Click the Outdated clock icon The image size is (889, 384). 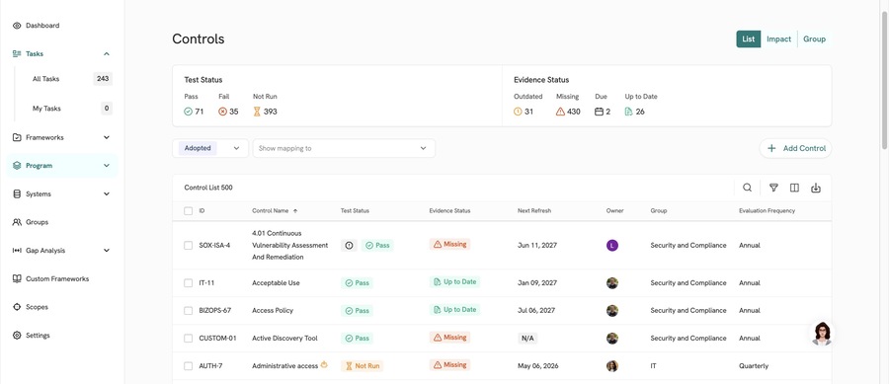(x=518, y=112)
